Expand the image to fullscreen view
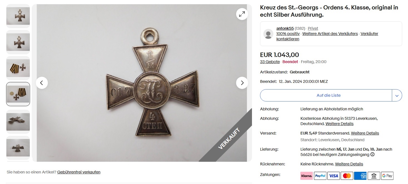This screenshot has height=184, width=408. coord(242,14)
